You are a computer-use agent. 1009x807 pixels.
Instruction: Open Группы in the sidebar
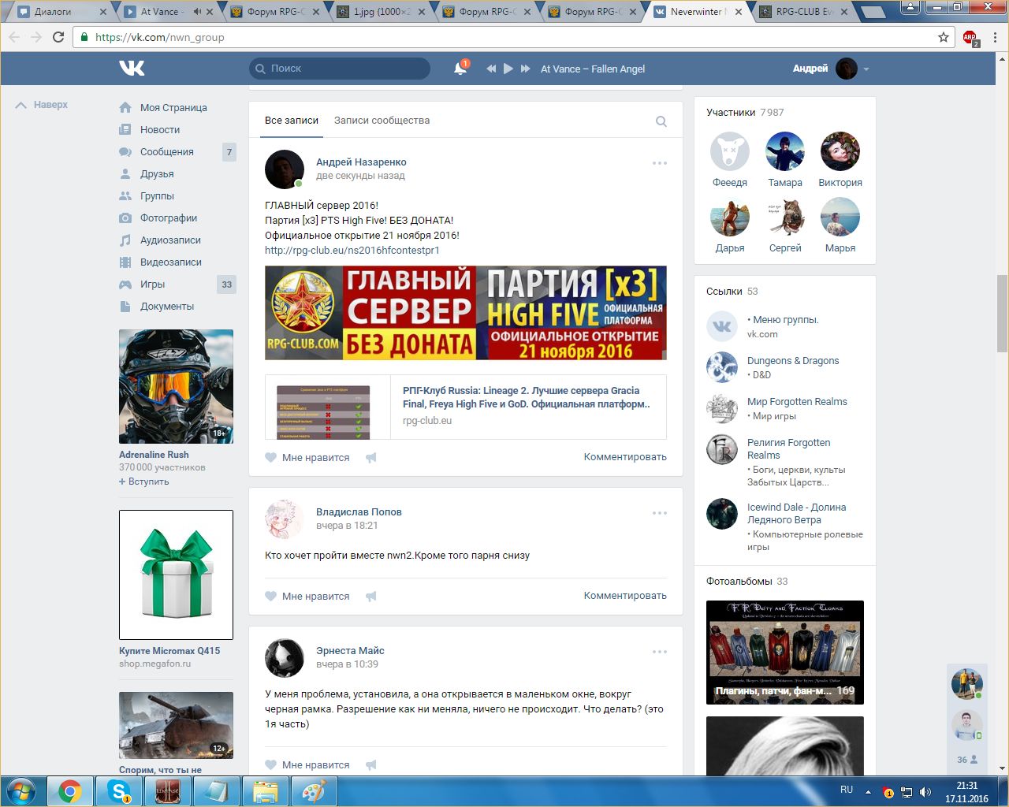[x=157, y=196]
